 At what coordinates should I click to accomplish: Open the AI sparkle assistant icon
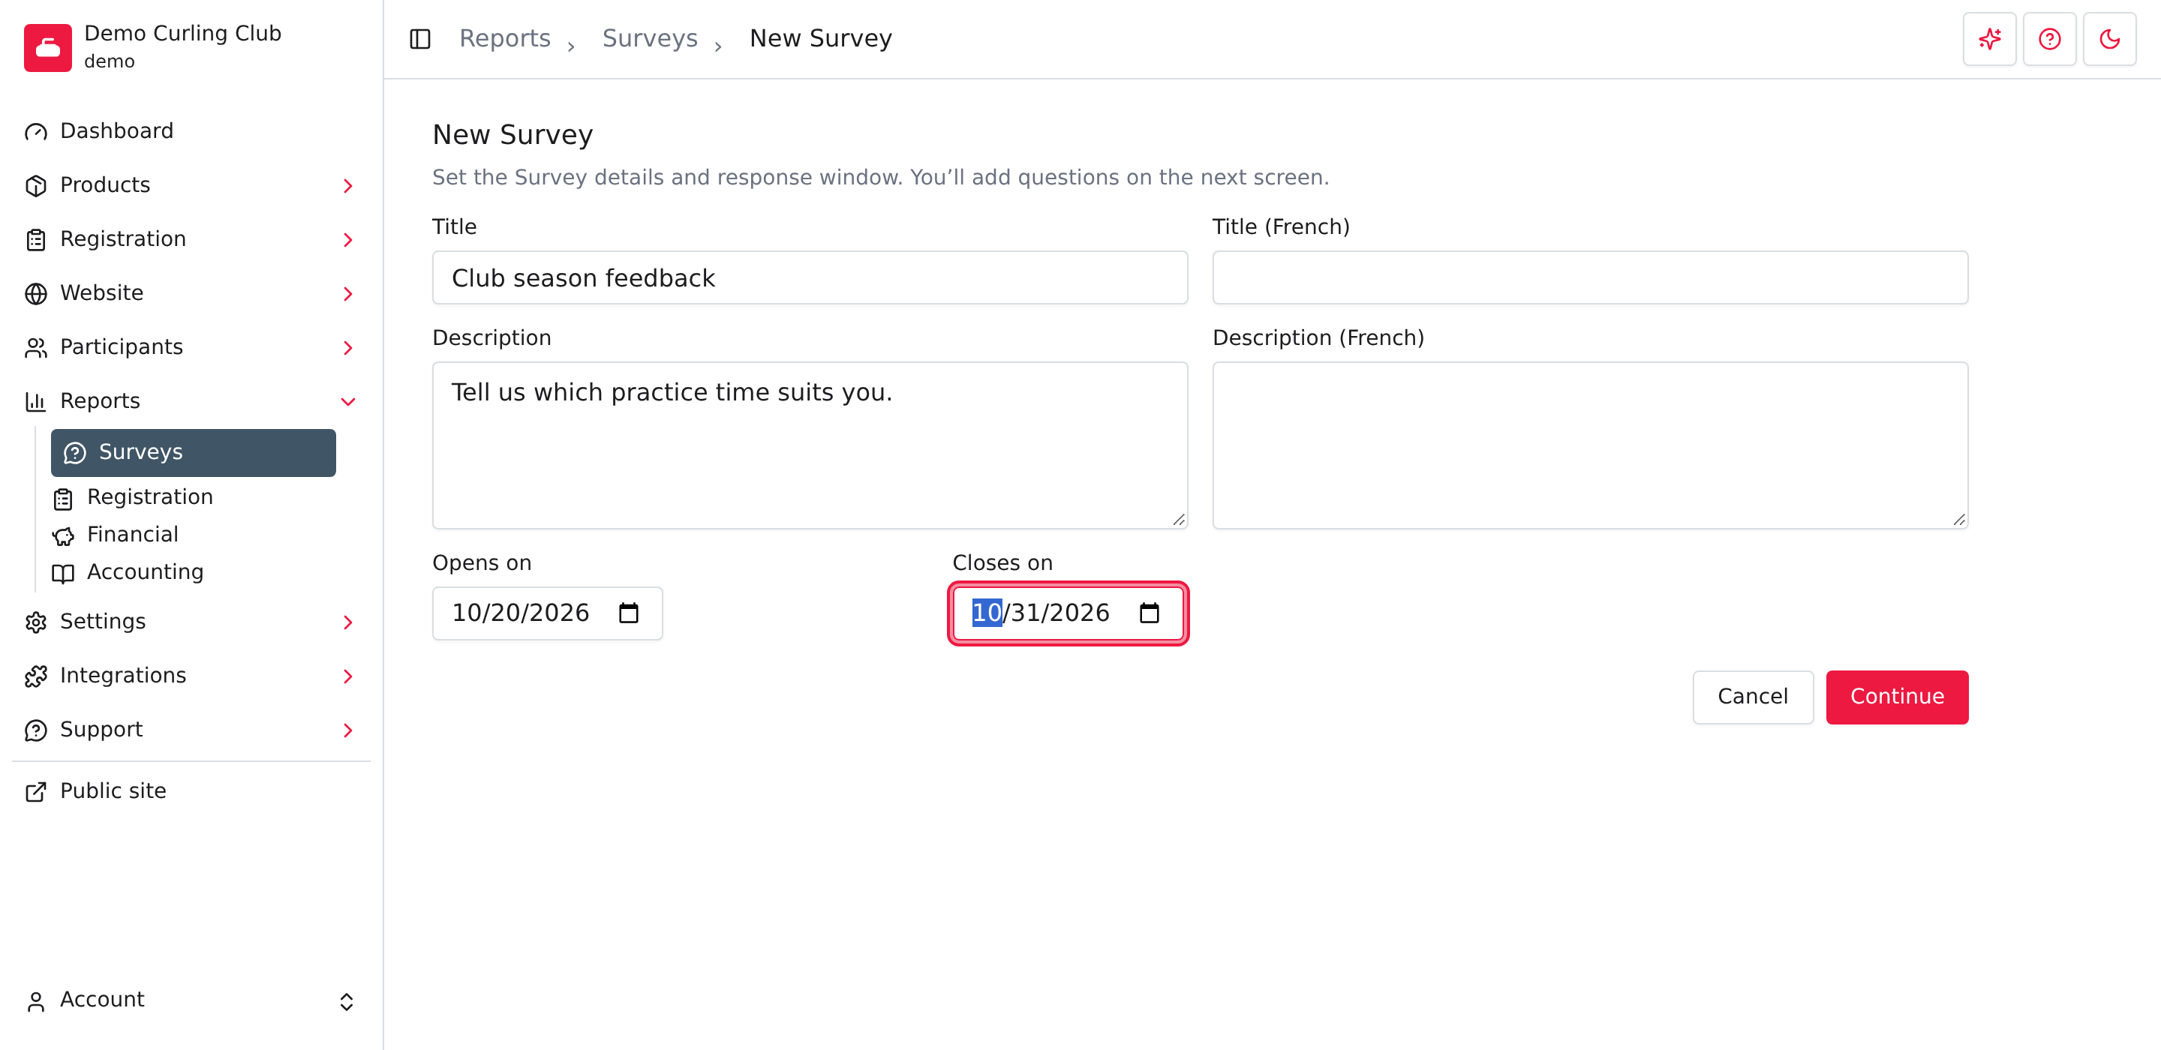click(x=1989, y=38)
